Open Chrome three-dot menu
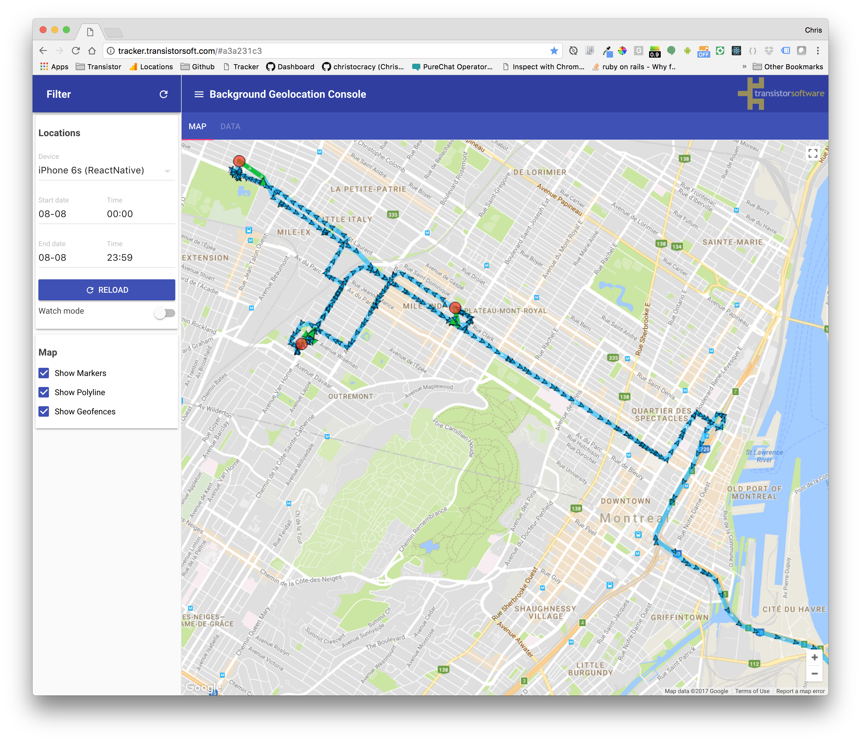This screenshot has width=861, height=742. pos(817,51)
